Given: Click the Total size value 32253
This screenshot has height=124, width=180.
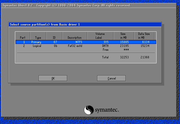Looking at the screenshot, I should point(125,57).
